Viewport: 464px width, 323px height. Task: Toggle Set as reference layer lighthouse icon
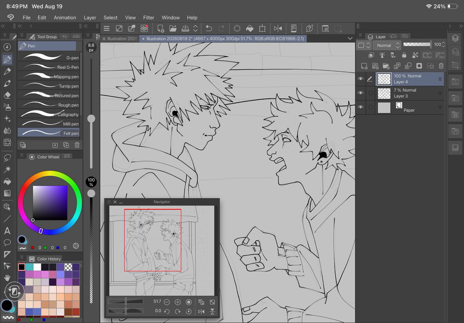(x=382, y=55)
